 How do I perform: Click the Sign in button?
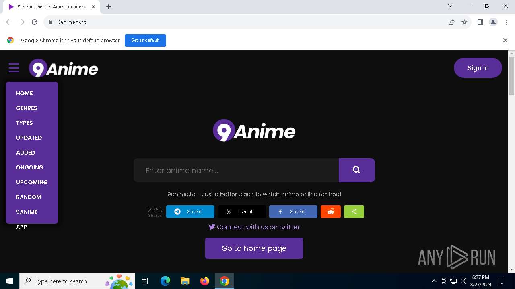(478, 68)
